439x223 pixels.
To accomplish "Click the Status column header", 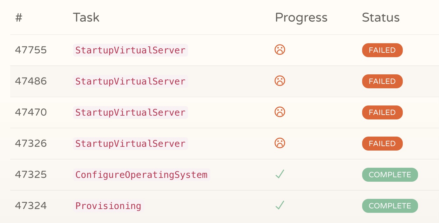I will pyautogui.click(x=381, y=17).
